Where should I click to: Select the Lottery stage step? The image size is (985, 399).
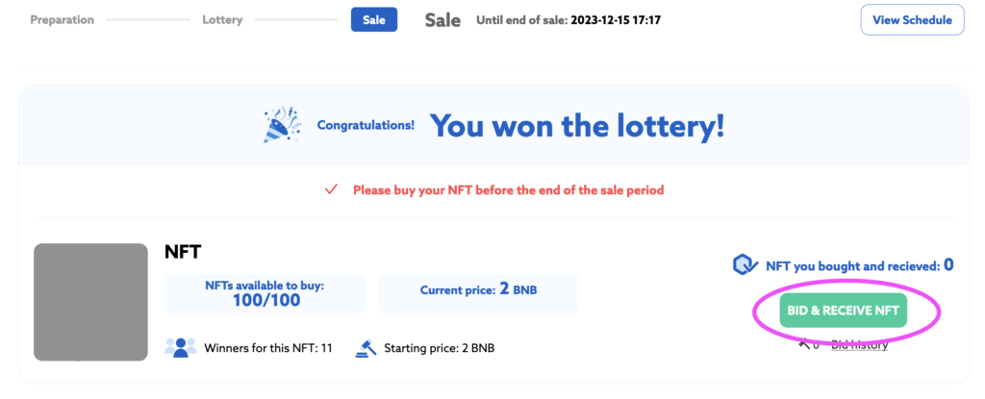tap(222, 19)
